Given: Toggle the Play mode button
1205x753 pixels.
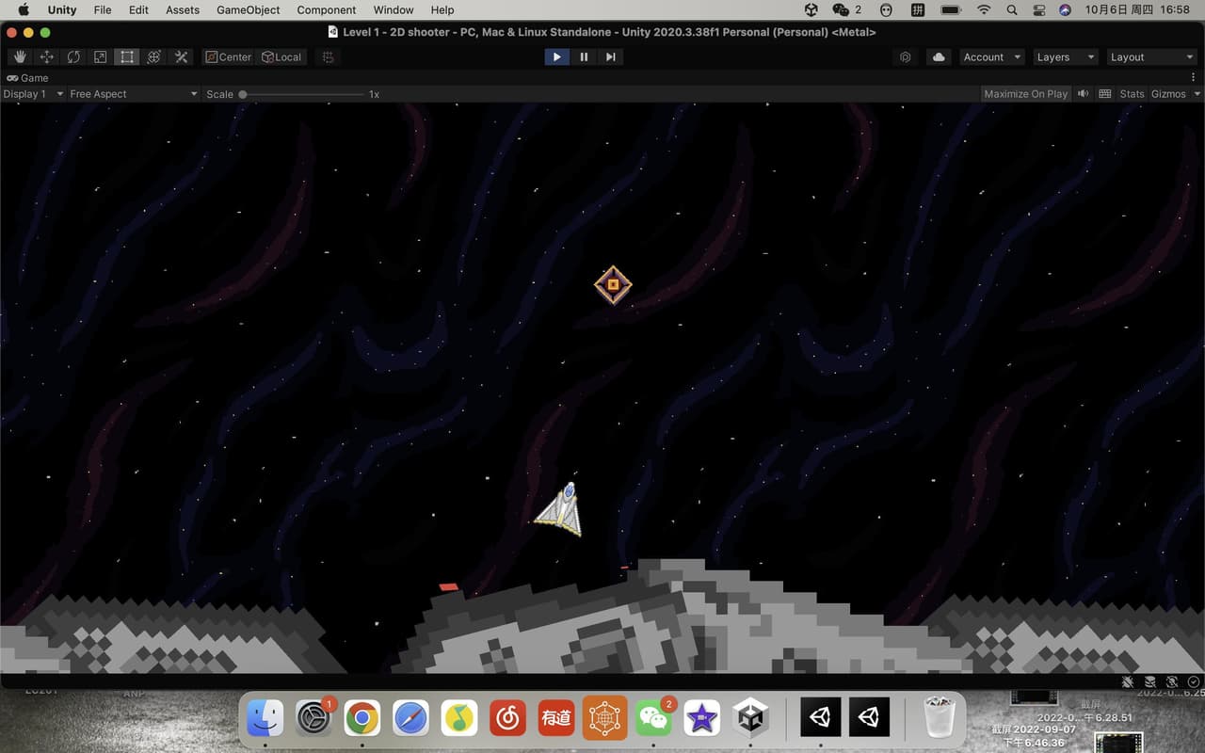Looking at the screenshot, I should (556, 57).
